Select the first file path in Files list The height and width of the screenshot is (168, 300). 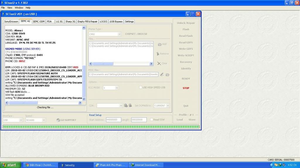click(121, 43)
